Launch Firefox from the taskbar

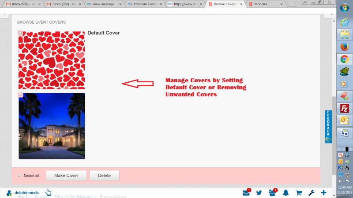345,47
